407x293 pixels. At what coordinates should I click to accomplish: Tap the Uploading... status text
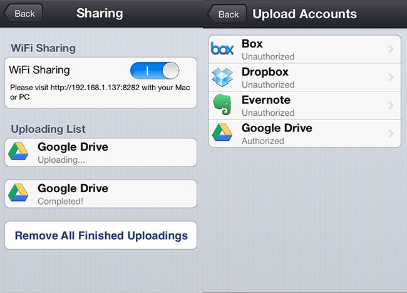click(x=61, y=160)
